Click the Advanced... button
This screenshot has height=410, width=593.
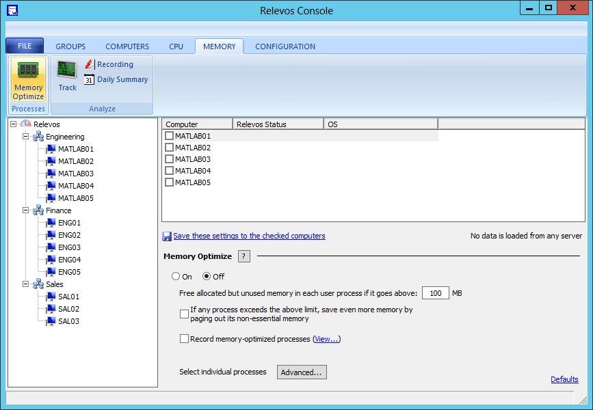(302, 372)
